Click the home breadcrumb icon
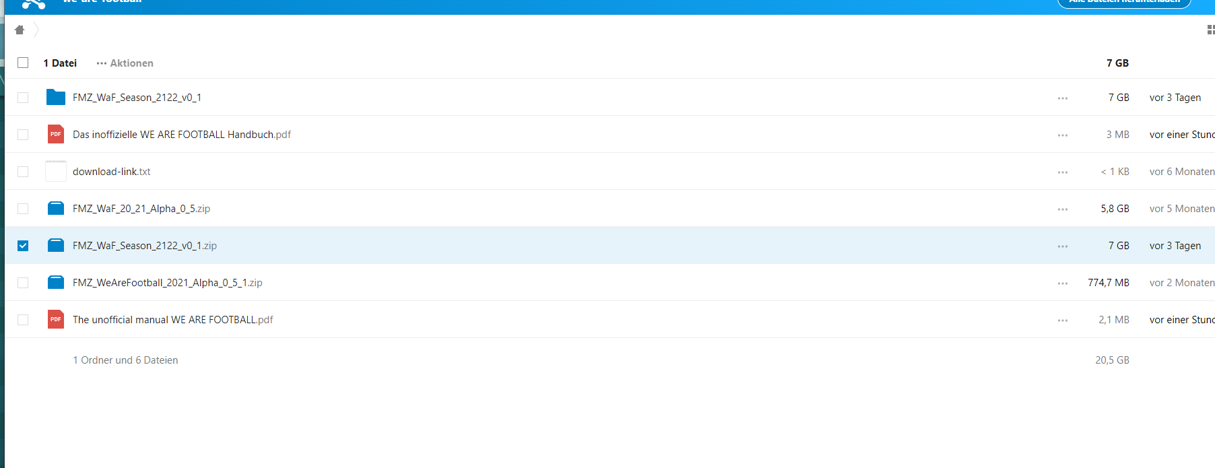The width and height of the screenshot is (1215, 468). [20, 30]
